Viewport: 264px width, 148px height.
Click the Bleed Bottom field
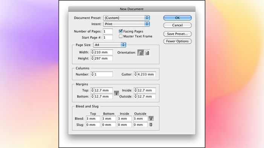109,118
